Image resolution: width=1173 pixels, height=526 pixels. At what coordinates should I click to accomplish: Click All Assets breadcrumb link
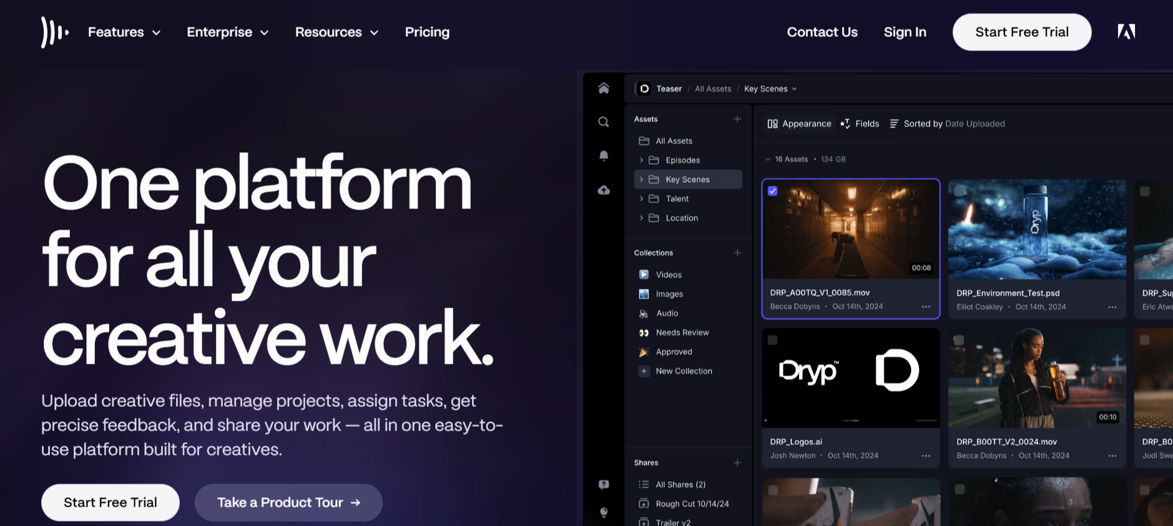pyautogui.click(x=713, y=89)
